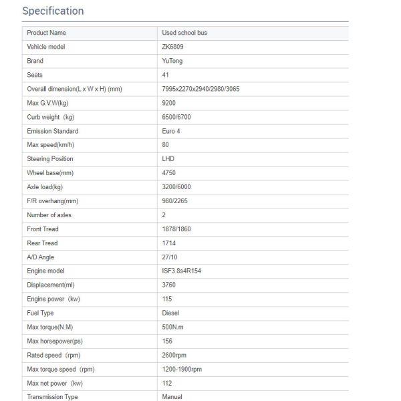Image resolution: width=401 pixels, height=401 pixels.
Task: Select the Axle load value 3200/6000
Action: click(x=177, y=187)
